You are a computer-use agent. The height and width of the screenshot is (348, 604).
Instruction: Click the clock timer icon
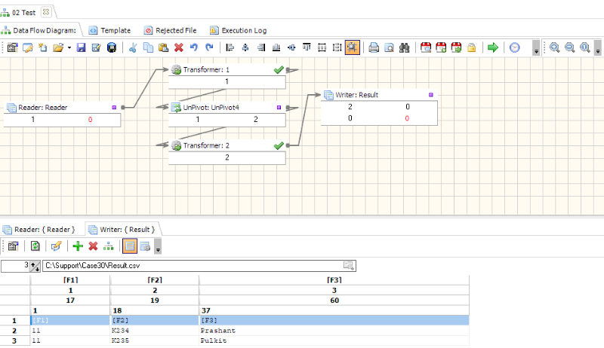coord(515,47)
